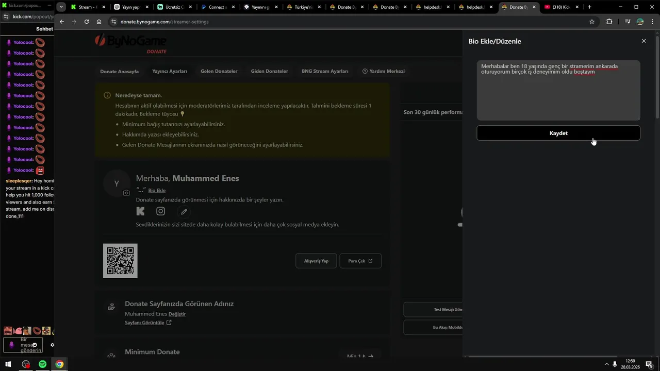Go to Gelen Donateler
660x371 pixels.
click(219, 71)
